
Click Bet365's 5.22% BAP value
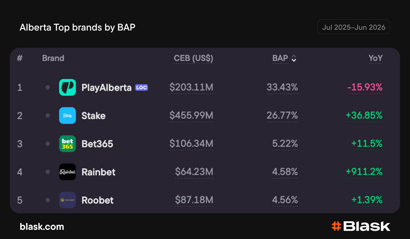tap(285, 144)
